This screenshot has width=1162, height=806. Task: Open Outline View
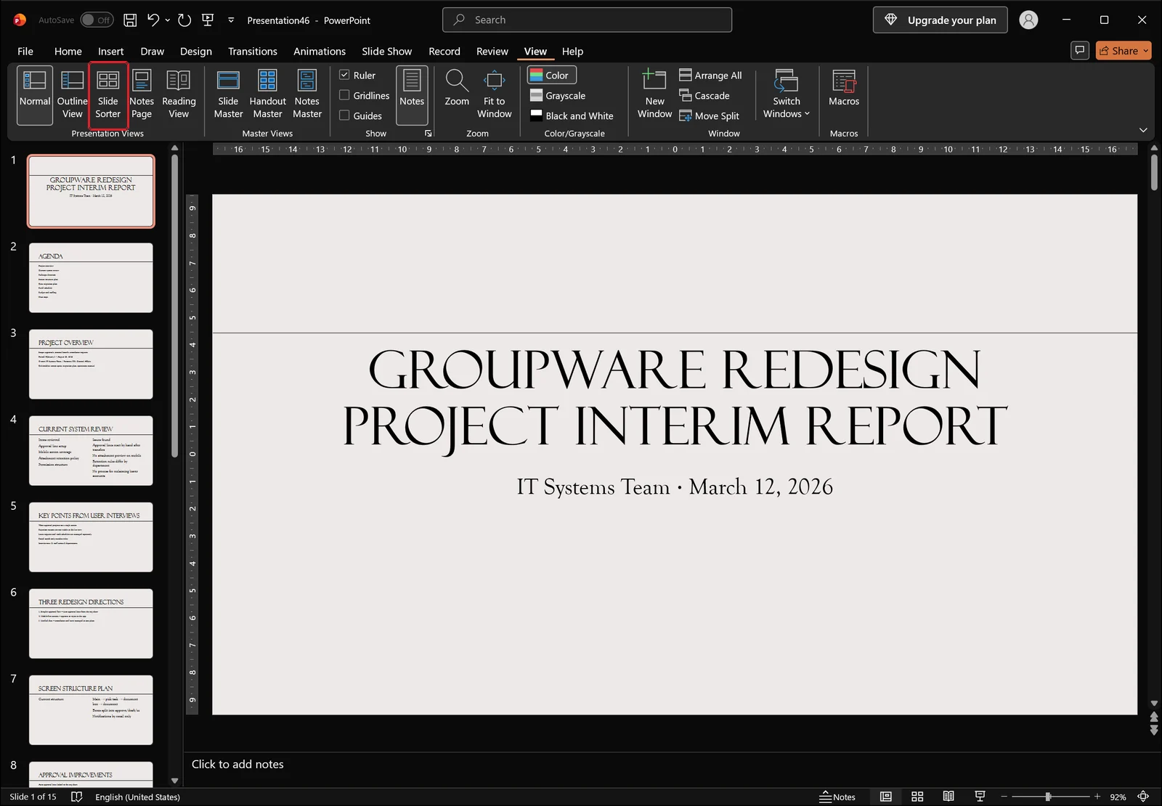(x=73, y=94)
